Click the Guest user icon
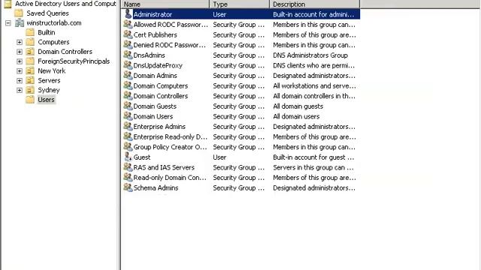 click(x=128, y=157)
